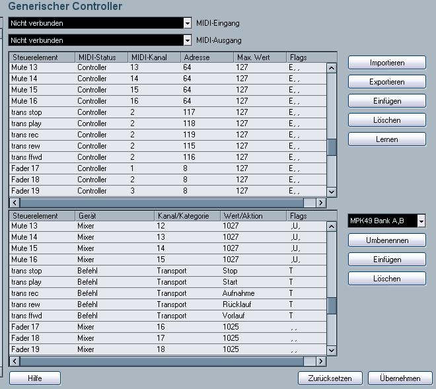The height and width of the screenshot is (389, 436).
Task: Click the Lernen button
Action: point(386,139)
